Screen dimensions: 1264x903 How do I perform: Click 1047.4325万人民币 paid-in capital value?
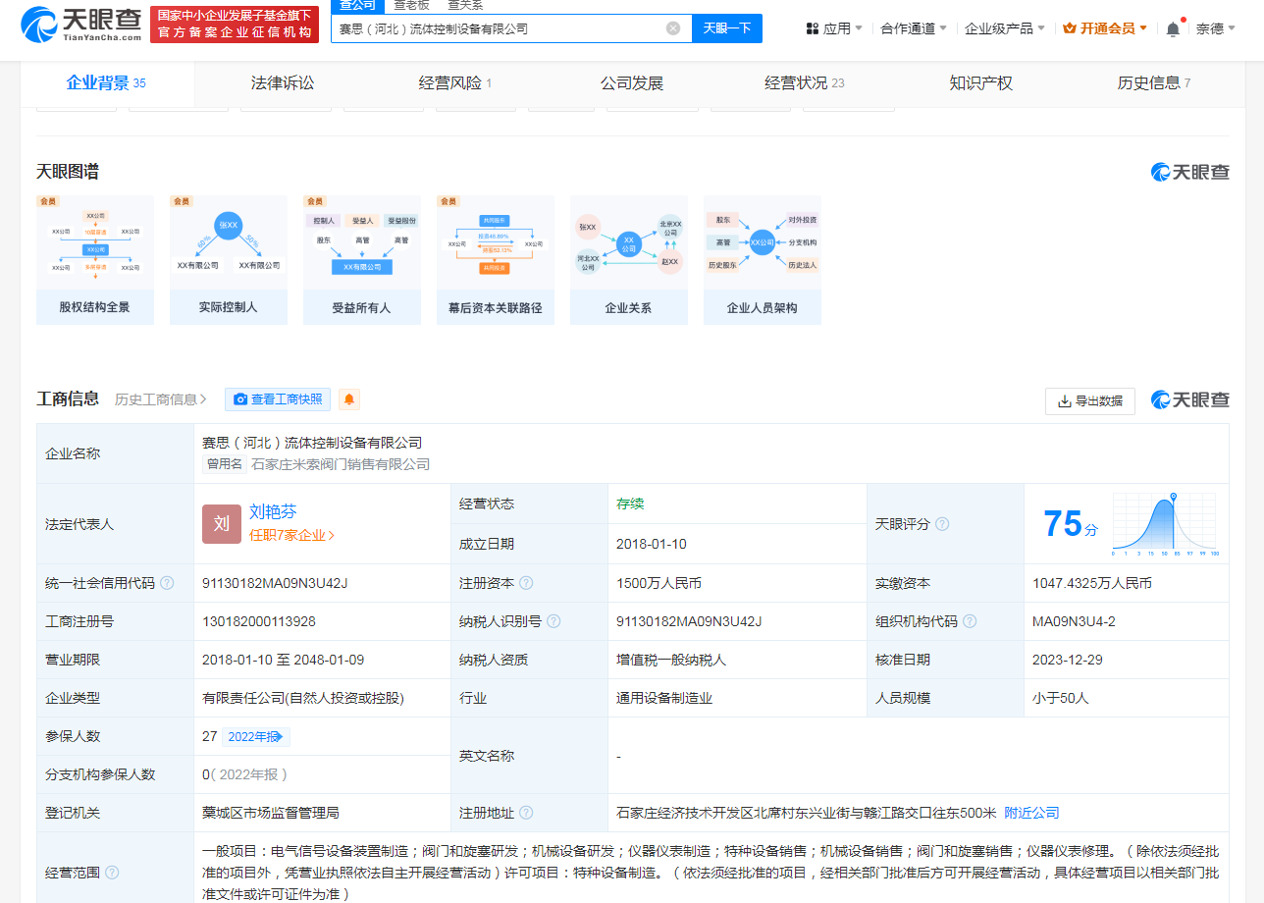[x=1092, y=583]
